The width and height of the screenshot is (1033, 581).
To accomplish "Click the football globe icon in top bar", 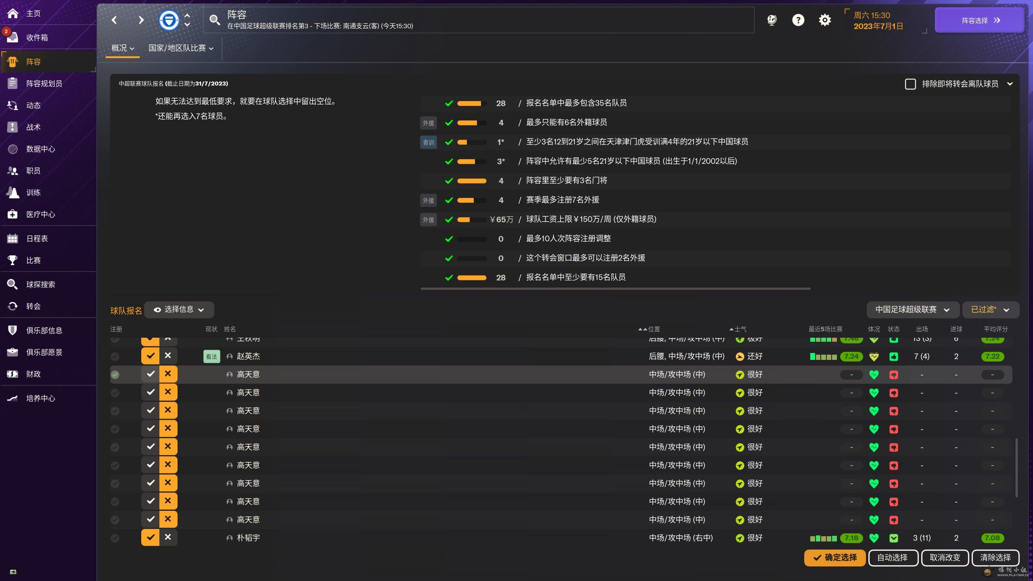I will (772, 20).
